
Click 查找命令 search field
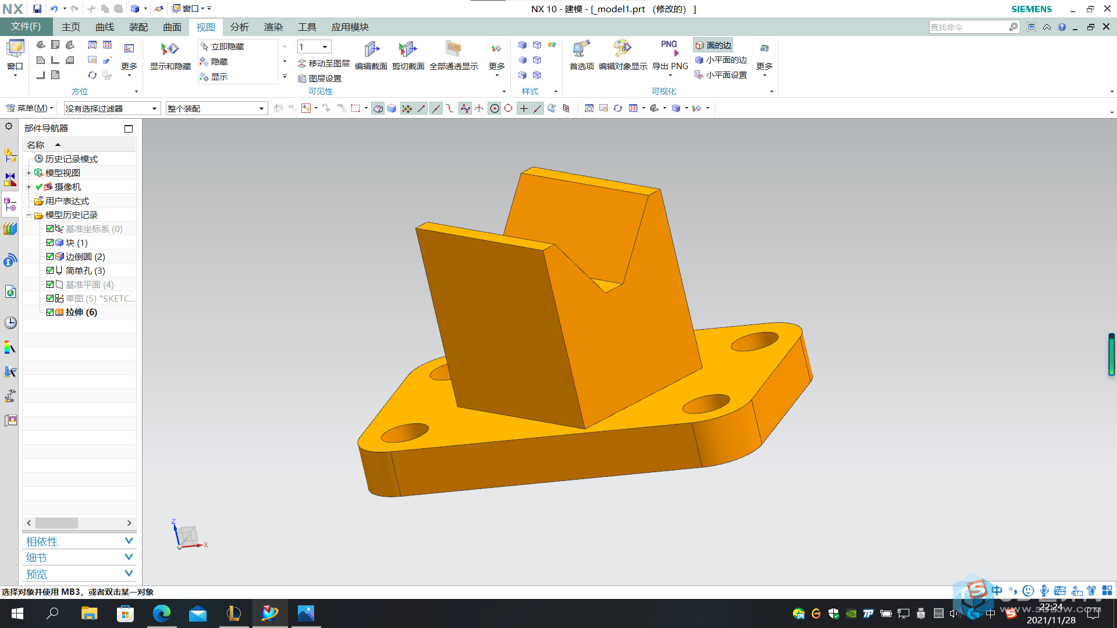click(968, 27)
